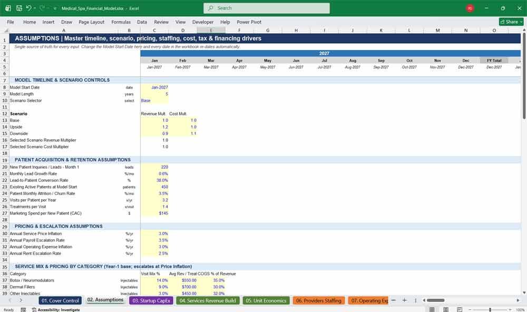The image size is (527, 312).
Task: Click the zoom slider handle
Action: [490, 309]
